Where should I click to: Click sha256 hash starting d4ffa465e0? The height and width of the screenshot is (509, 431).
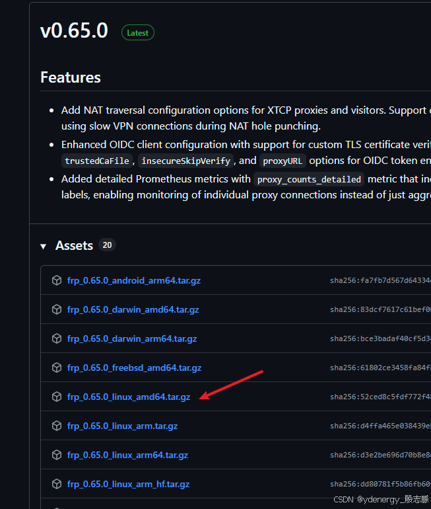[380, 426]
